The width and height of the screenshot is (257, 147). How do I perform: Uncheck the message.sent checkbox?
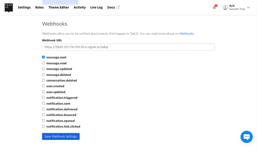point(43,57)
